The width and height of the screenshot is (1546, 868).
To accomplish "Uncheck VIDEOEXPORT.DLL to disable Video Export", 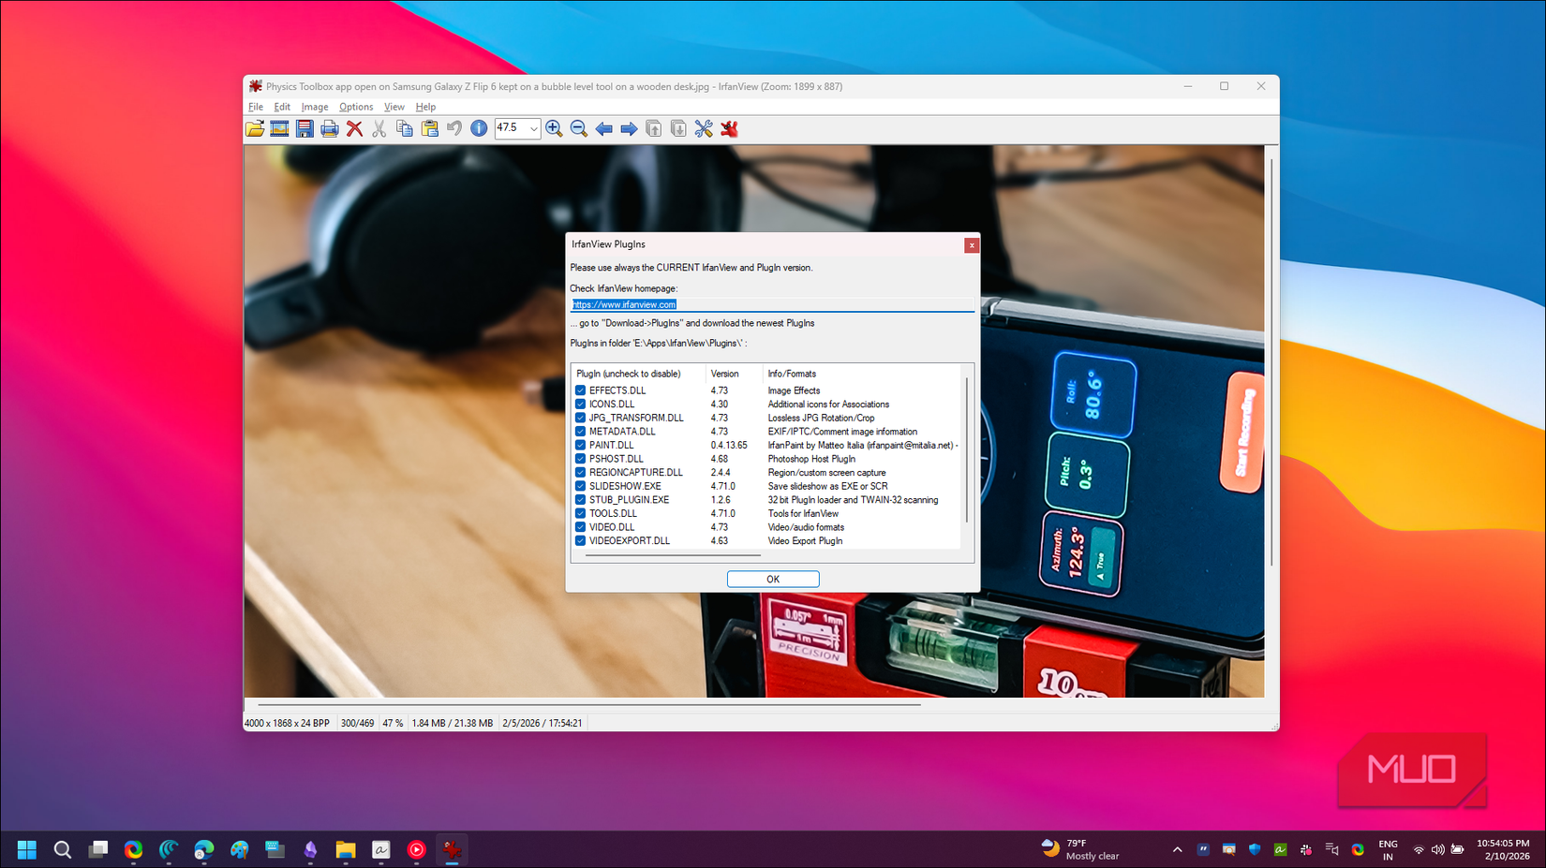I will coord(580,540).
